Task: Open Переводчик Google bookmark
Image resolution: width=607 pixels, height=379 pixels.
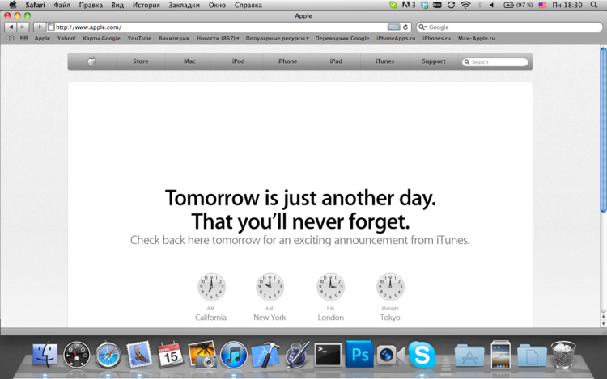Action: coord(342,38)
